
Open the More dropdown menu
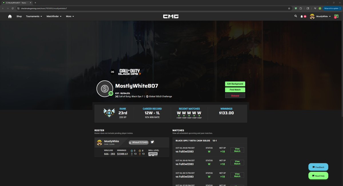pos(70,17)
